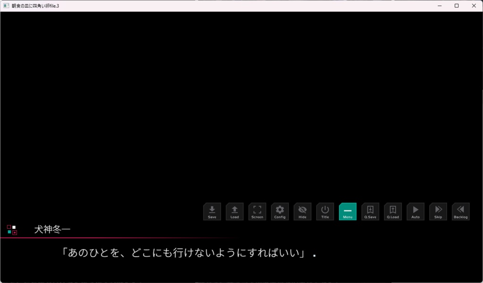Enable Auto read mode
Screen dimensions: 483x283
coord(415,211)
